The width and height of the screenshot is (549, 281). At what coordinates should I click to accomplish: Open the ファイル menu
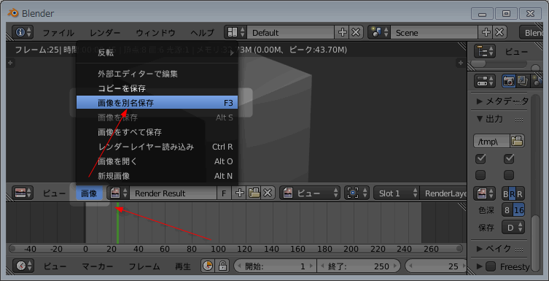click(58, 33)
